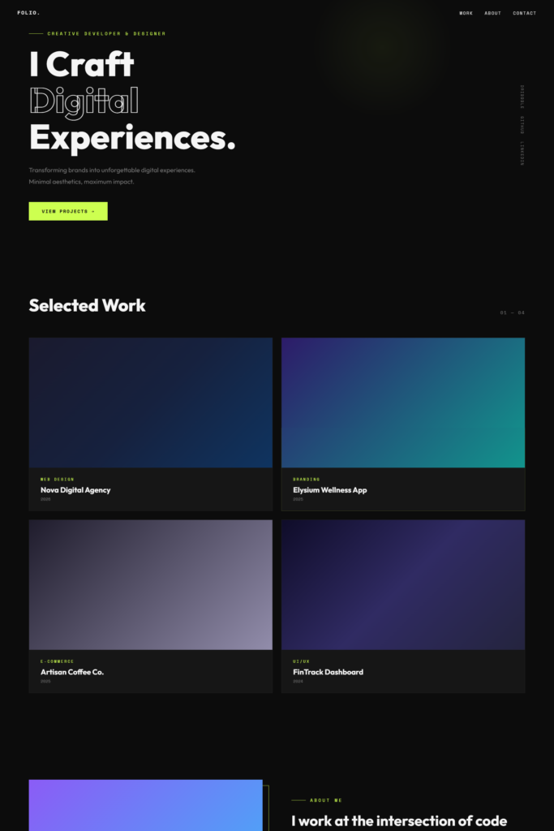This screenshot has width=554, height=831.
Task: Go to the About nav link
Action: click(x=492, y=13)
